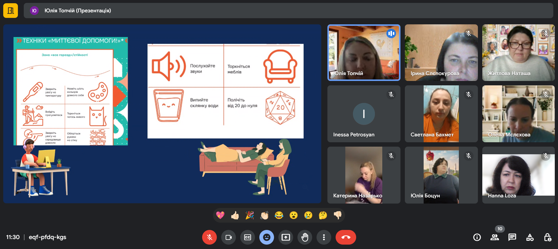Raise your hand
The width and height of the screenshot is (558, 249).
(305, 237)
